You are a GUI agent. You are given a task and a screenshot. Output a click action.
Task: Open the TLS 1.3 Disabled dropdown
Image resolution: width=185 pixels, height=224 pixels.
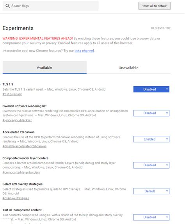click(x=151, y=89)
